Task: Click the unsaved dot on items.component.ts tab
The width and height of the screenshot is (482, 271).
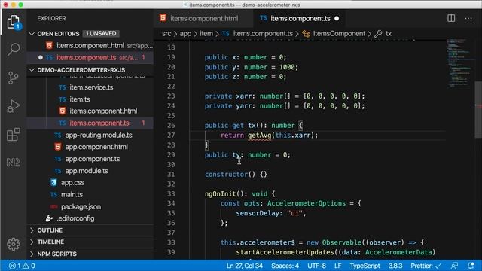Action: pos(337,18)
